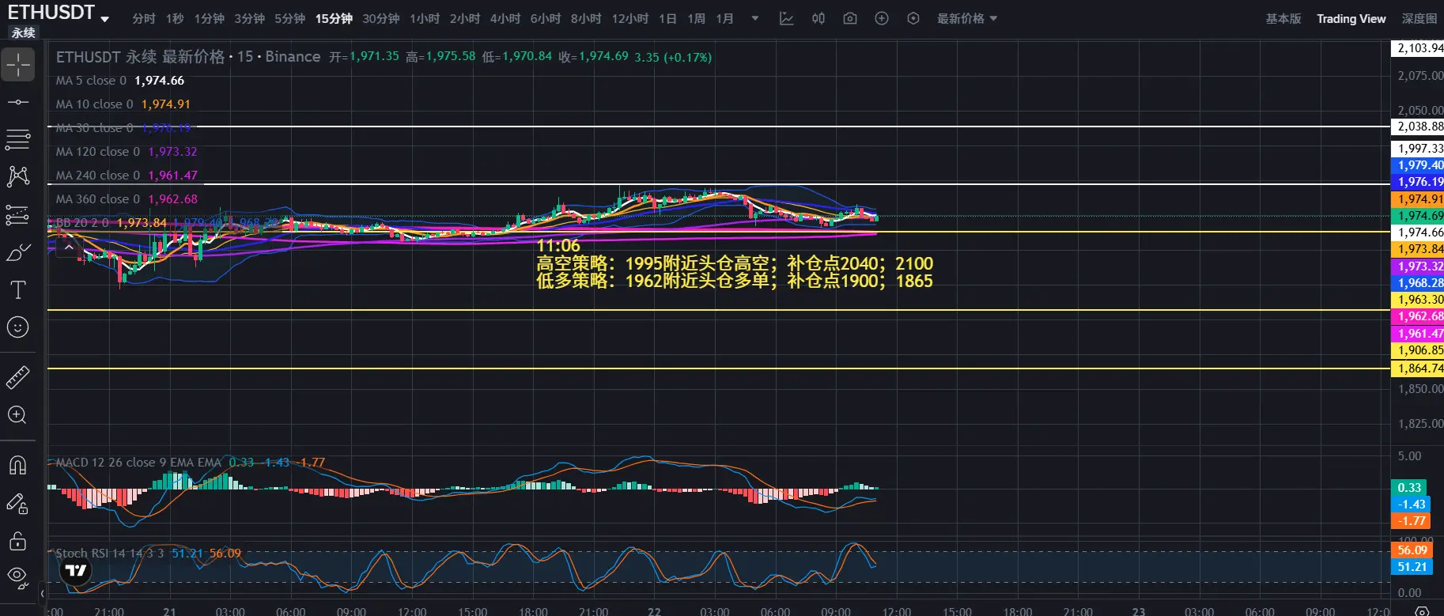Click the TradingView logo badge
Image resolution: width=1444 pixels, height=616 pixels.
pos(76,570)
